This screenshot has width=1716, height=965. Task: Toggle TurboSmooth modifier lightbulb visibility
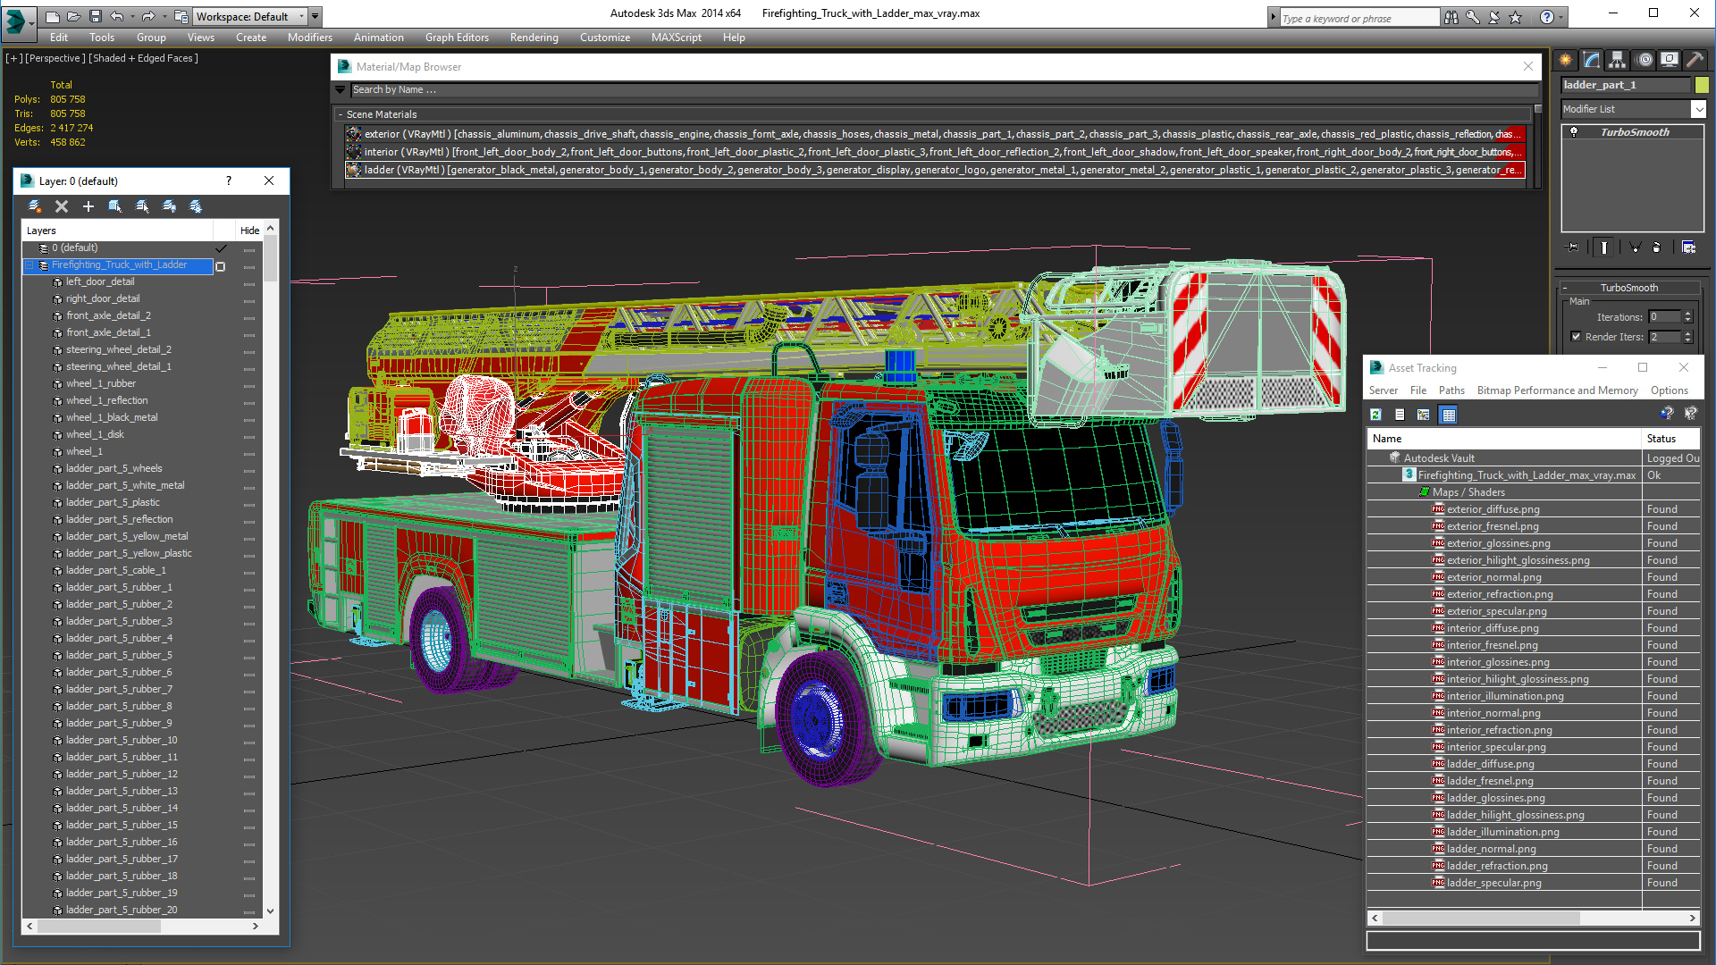click(1574, 132)
